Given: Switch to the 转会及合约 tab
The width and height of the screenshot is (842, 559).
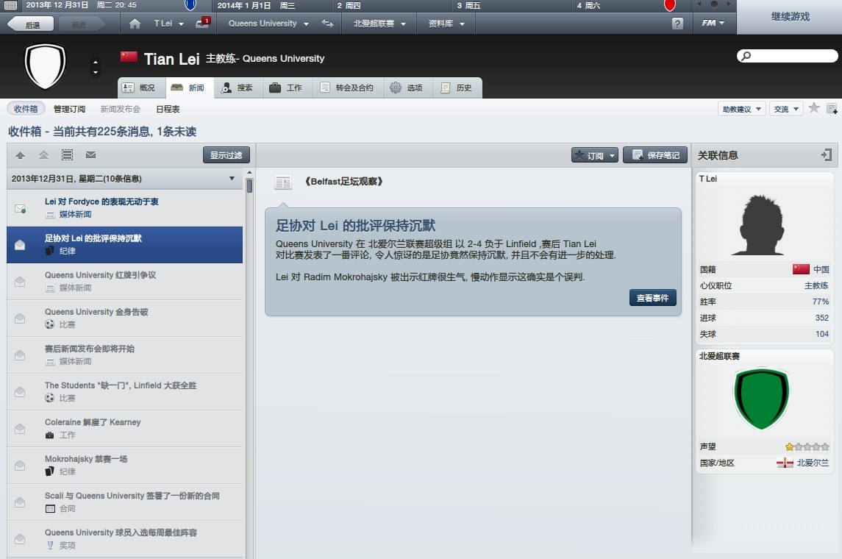Looking at the screenshot, I should 346,88.
